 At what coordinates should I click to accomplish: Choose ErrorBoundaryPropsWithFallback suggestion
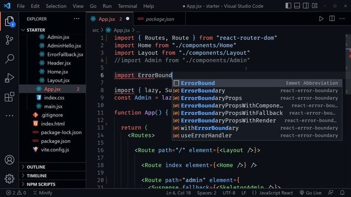(x=257, y=113)
